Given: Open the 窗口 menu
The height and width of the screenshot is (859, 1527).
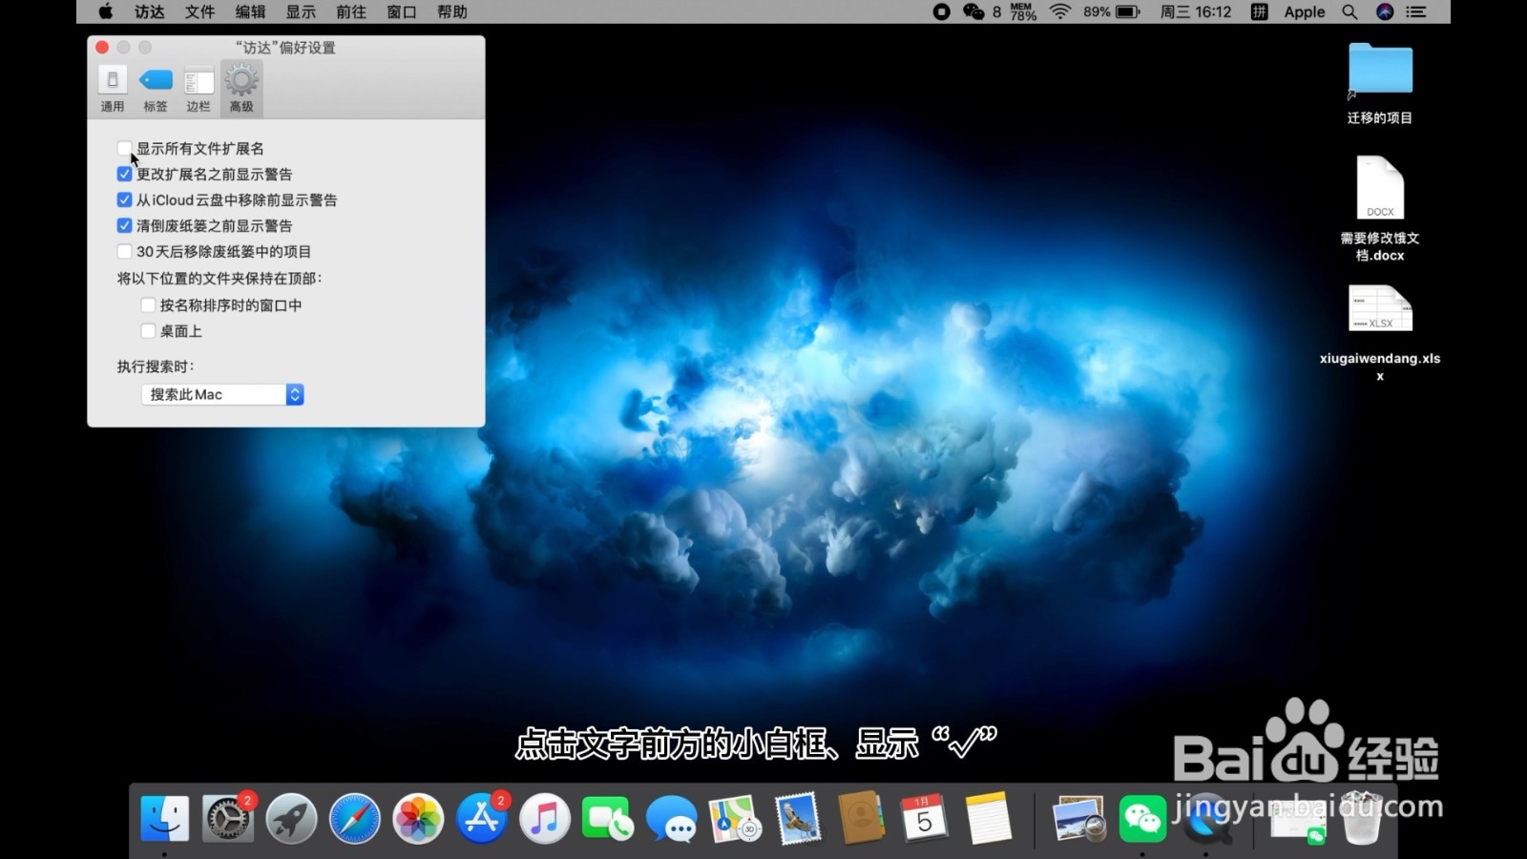Looking at the screenshot, I should (x=402, y=11).
